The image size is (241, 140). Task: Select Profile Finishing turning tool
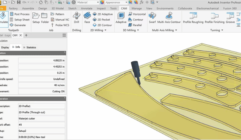215,18
